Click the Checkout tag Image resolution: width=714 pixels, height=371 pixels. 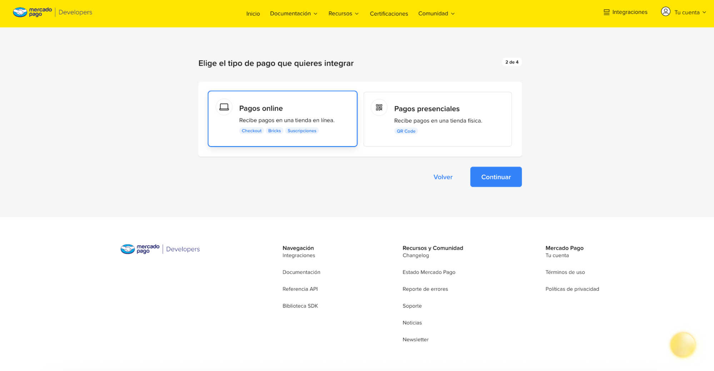point(251,131)
